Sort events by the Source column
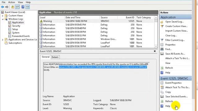The image size is (198, 111). point(109,18)
